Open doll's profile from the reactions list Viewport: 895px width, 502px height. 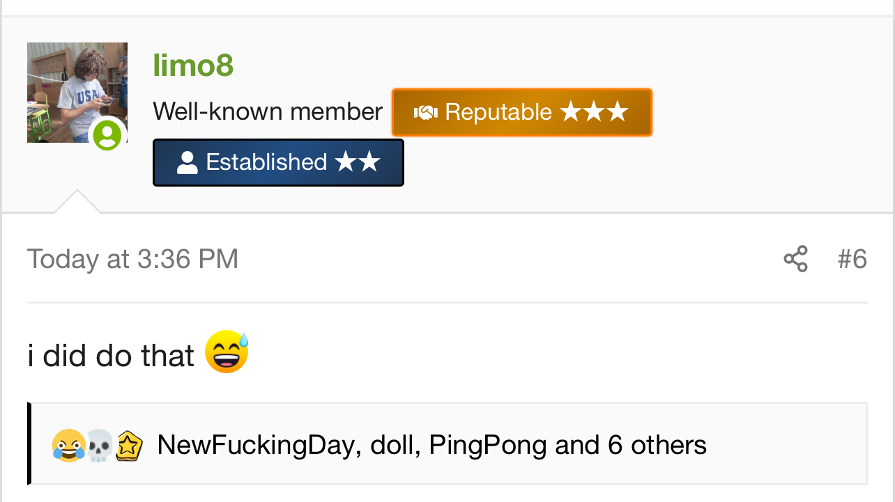395,445
